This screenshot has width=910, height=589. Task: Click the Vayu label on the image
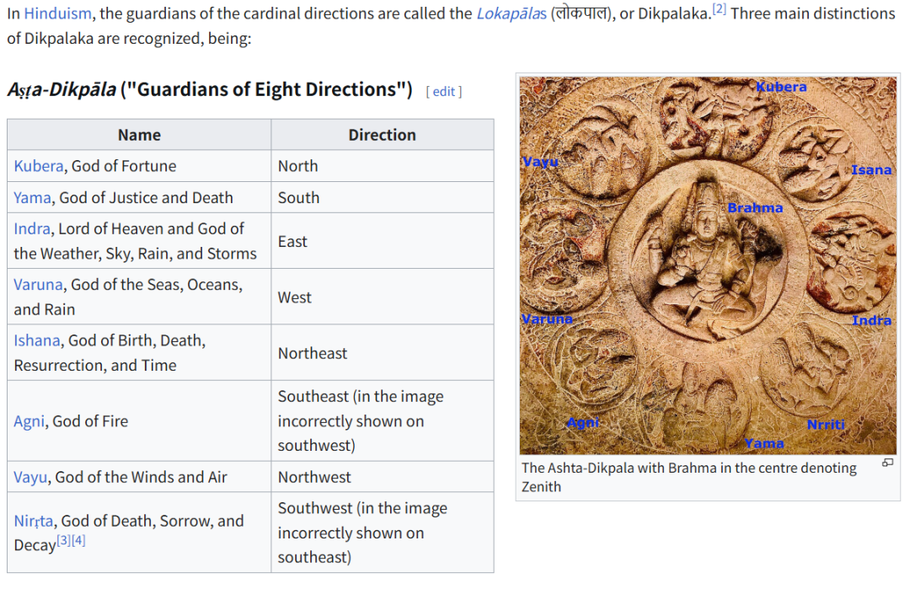click(x=540, y=161)
